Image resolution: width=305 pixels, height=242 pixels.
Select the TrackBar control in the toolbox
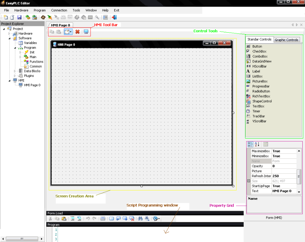tap(259, 116)
